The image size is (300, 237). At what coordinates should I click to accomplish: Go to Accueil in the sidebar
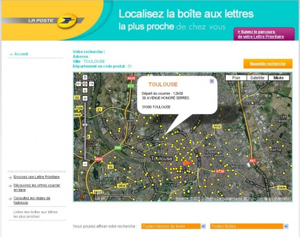(21, 54)
